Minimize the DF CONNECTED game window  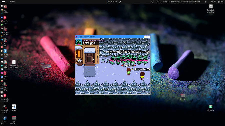coord(145,37)
